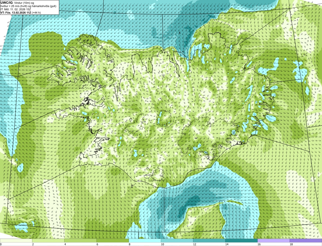The image size is (322, 246).
Task: Click the scale label '0'
Action: pyautogui.click(x=1, y=244)
